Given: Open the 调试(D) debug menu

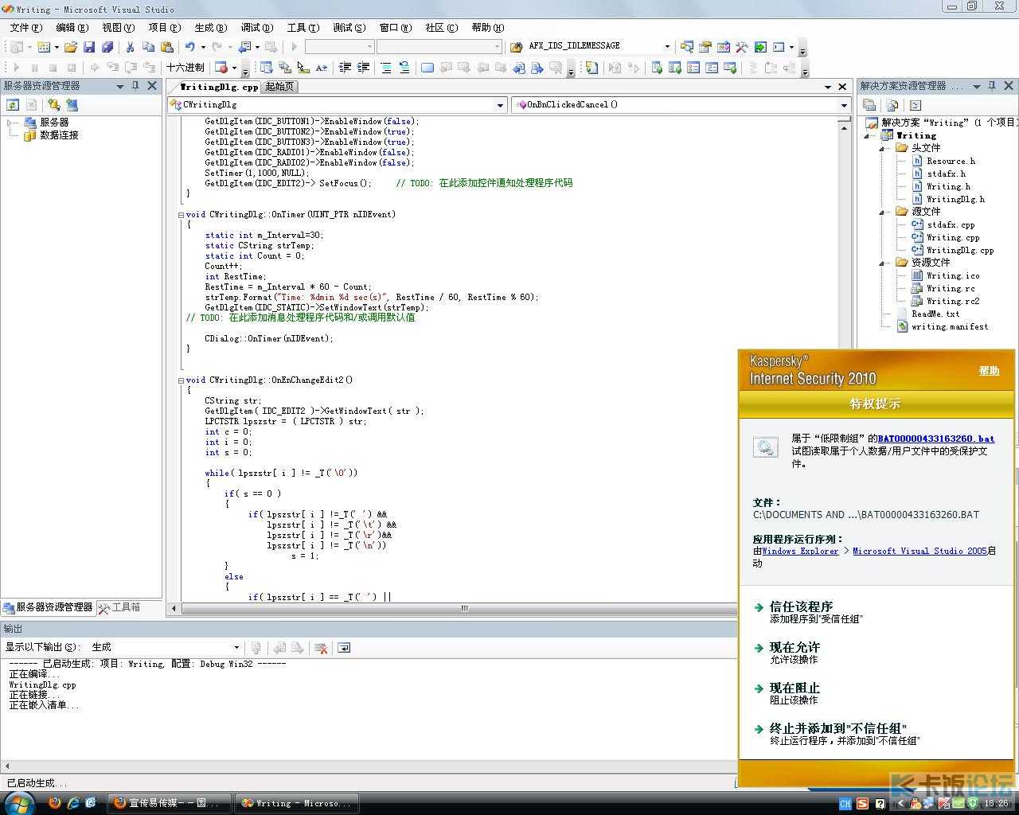Looking at the screenshot, I should tap(256, 27).
